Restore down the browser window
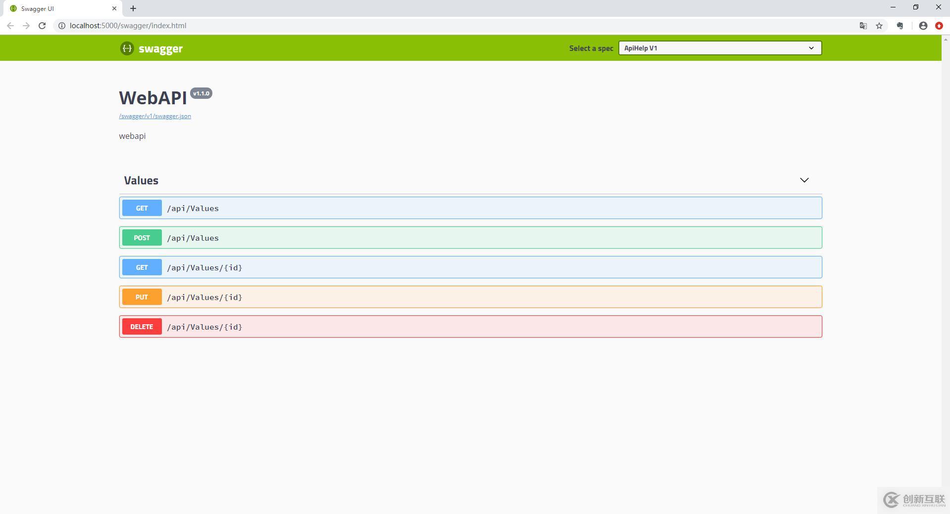 click(x=916, y=7)
